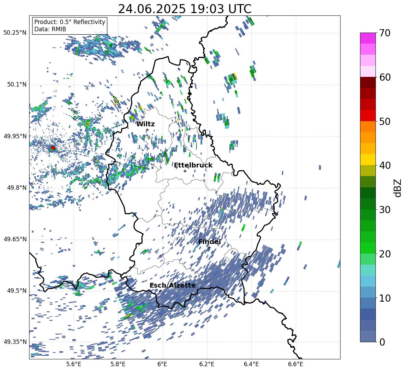Click the Findel station cross marker
The image size is (406, 371).
click(x=209, y=248)
